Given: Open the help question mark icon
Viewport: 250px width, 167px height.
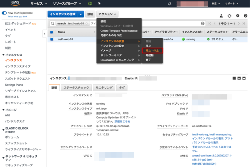Looking at the screenshot, I should click(x=246, y=16).
